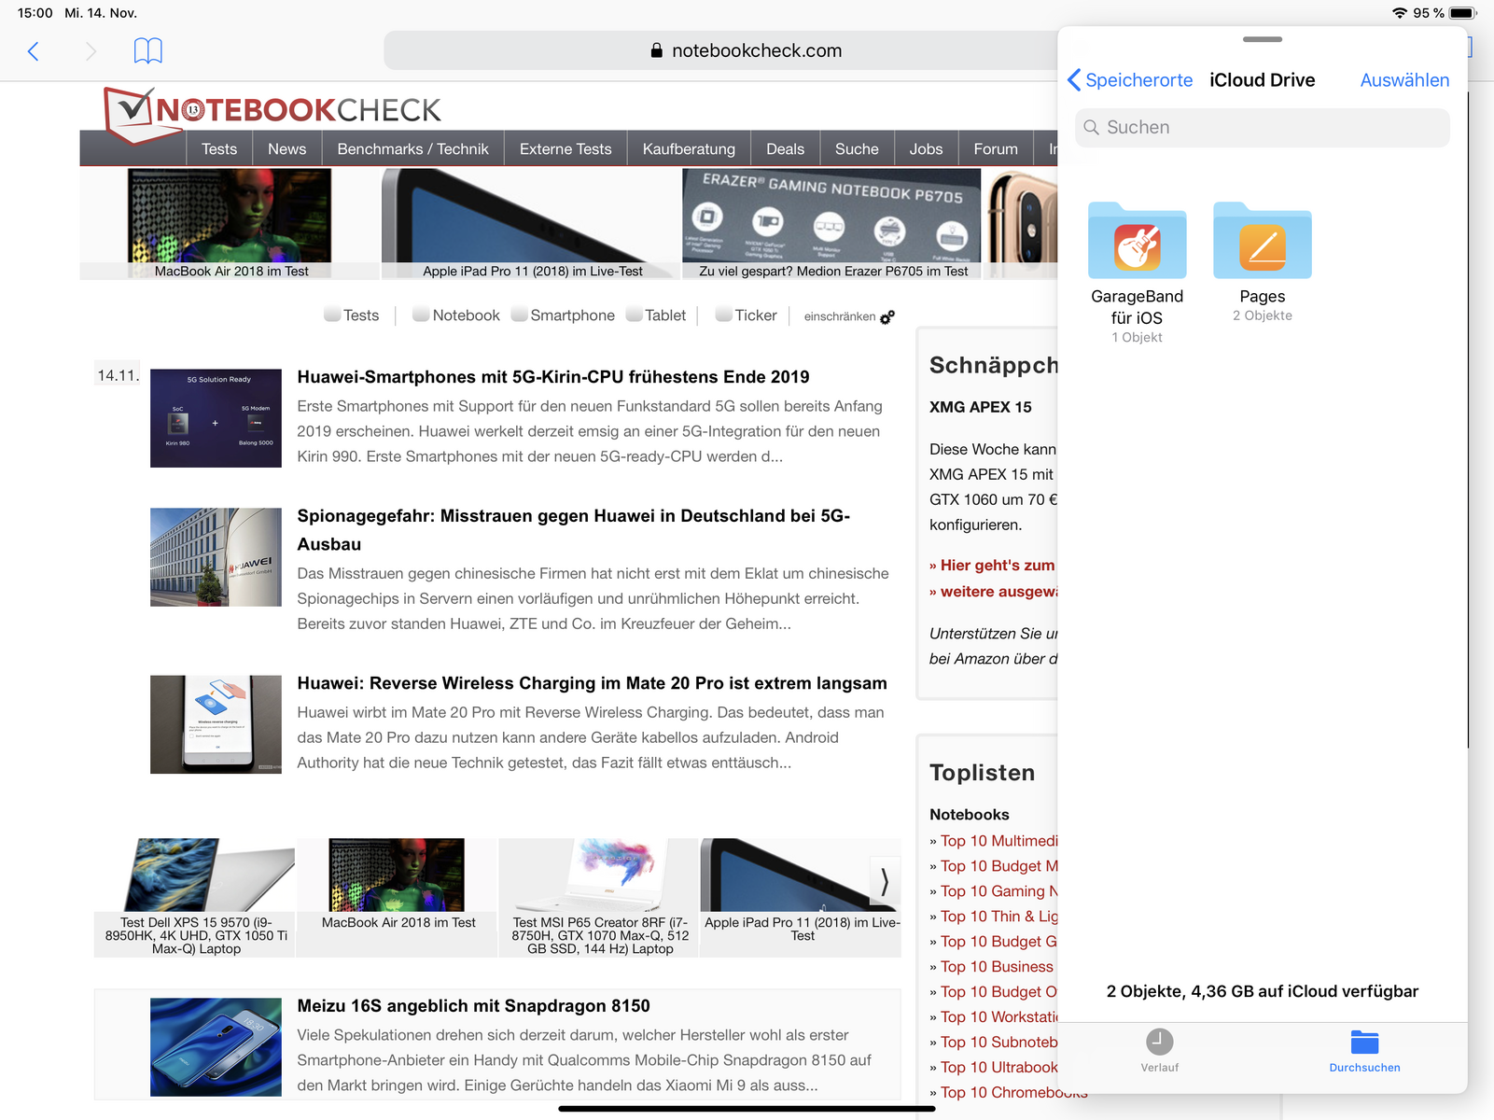Open Safari bookmarks book icon
Viewport: 1494px width, 1120px height.
click(147, 50)
